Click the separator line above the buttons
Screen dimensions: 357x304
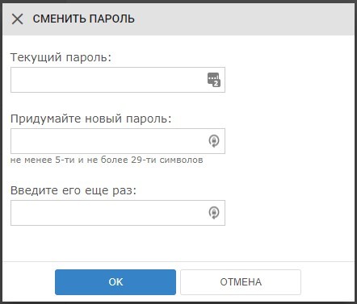tap(178, 261)
